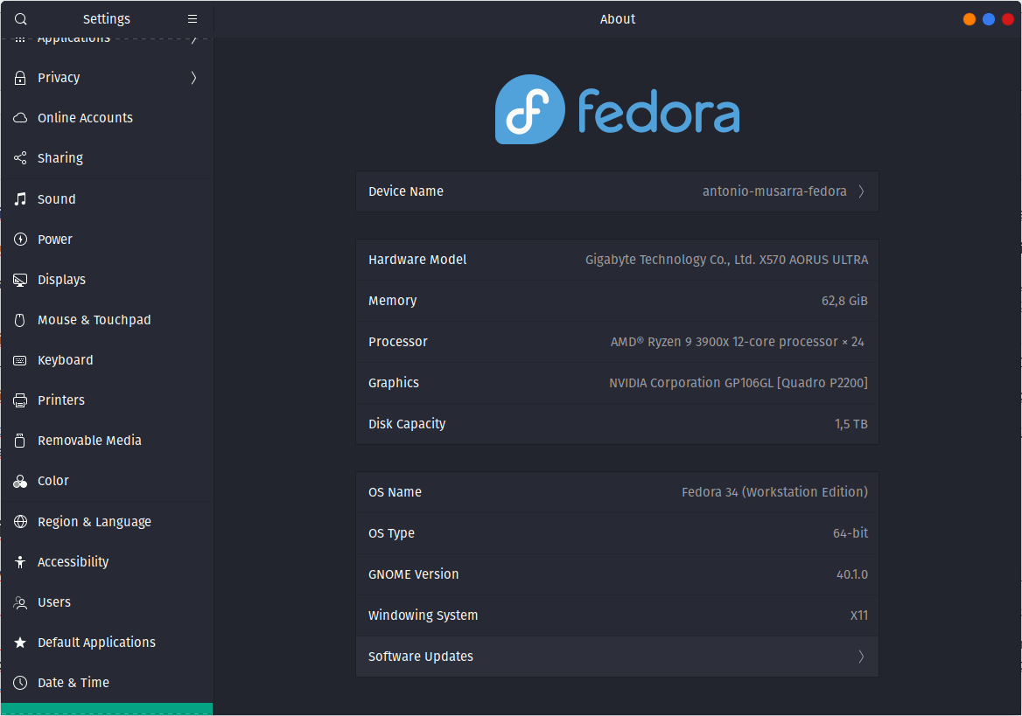Image resolution: width=1022 pixels, height=716 pixels.
Task: Open Mouse & Touchpad settings
Action: point(107,320)
